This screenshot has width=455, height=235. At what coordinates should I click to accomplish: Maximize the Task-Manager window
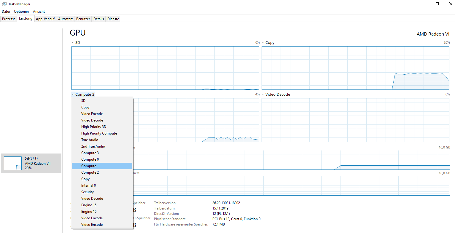click(437, 4)
